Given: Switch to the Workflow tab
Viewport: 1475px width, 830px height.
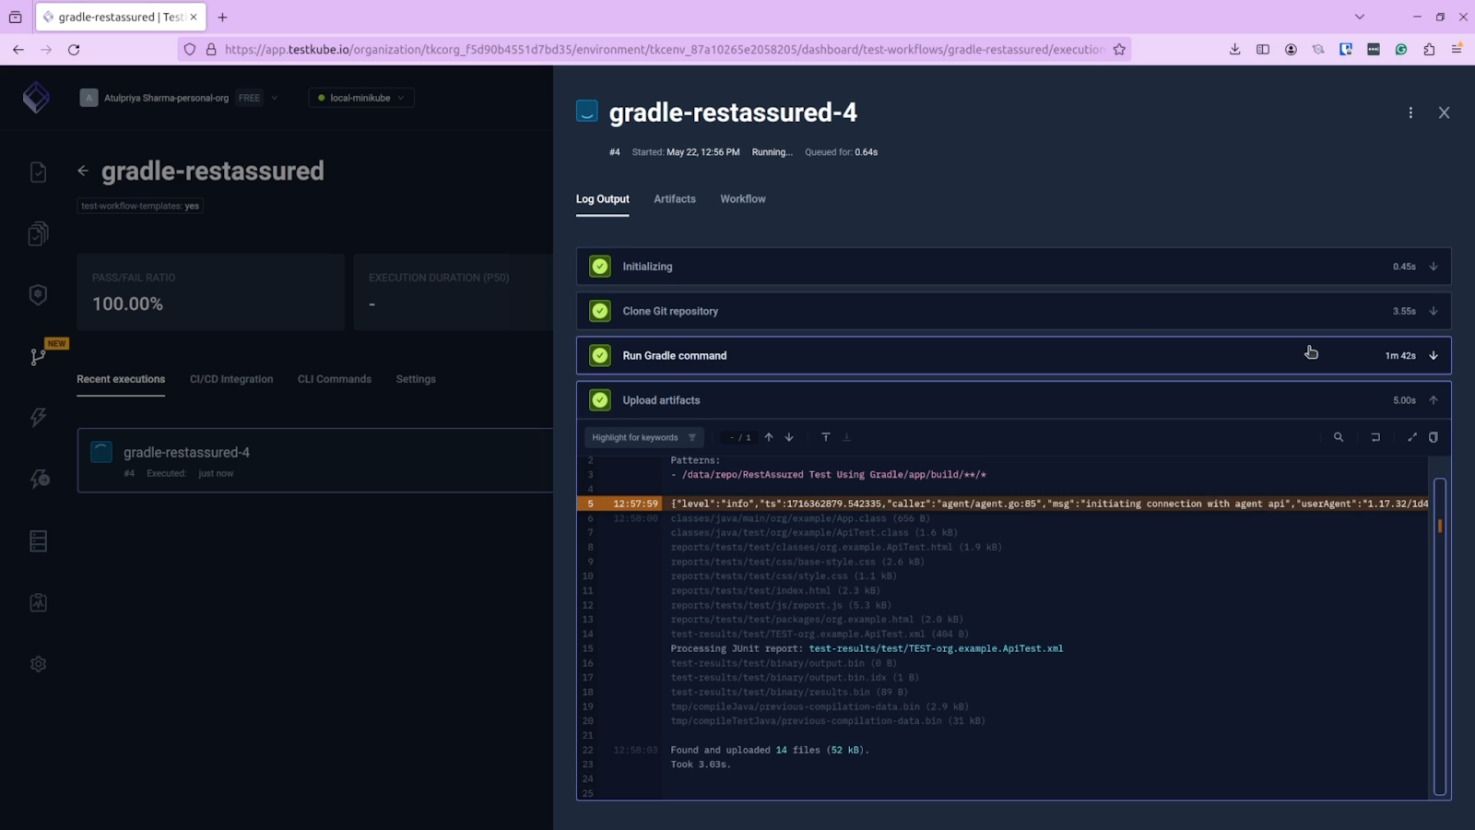Looking at the screenshot, I should tap(743, 199).
